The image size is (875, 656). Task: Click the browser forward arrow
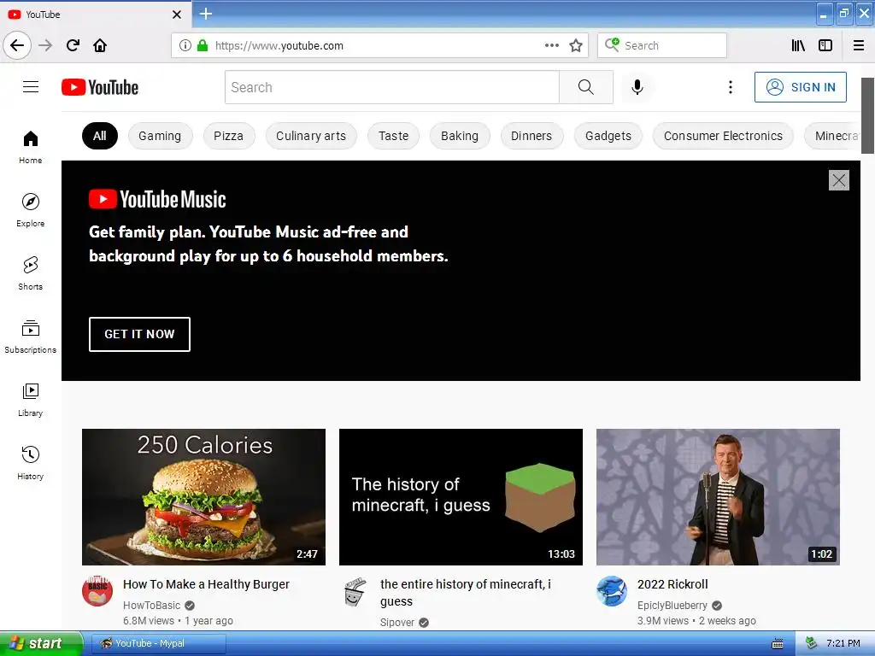[x=45, y=45]
